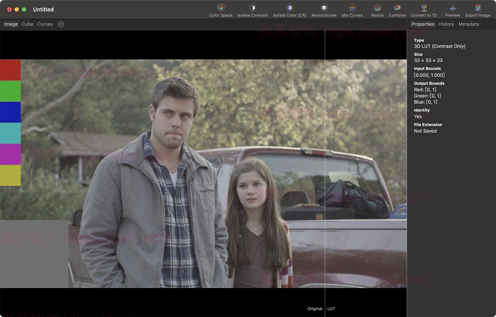Screen dimensions: 496x317
Task: Select the Isolate Contrast tool
Action: pos(253,8)
